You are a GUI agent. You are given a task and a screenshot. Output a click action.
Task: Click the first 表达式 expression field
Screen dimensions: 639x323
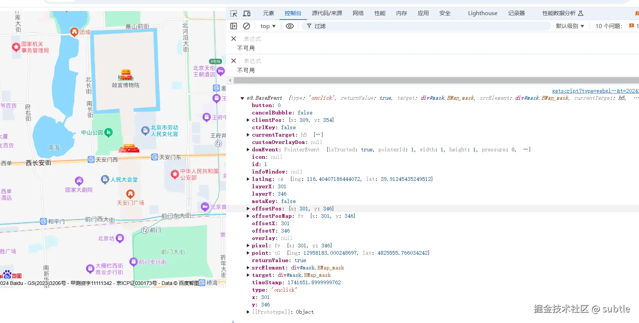(253, 39)
